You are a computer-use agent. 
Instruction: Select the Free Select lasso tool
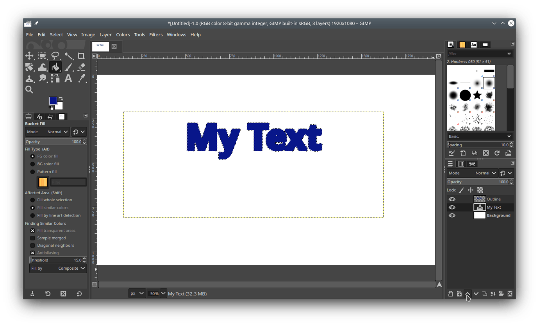coord(55,56)
